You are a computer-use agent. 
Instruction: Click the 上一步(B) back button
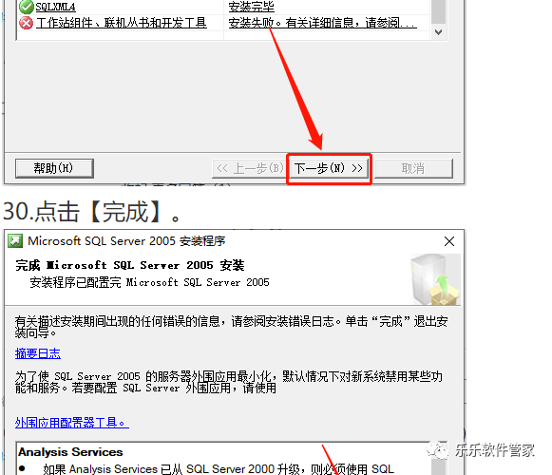tap(249, 168)
